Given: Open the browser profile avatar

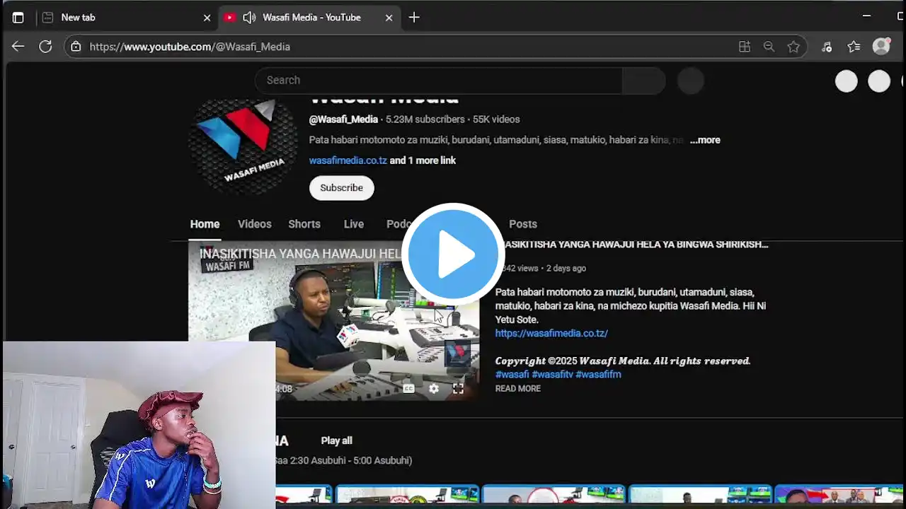Looking at the screenshot, I should pyautogui.click(x=881, y=47).
